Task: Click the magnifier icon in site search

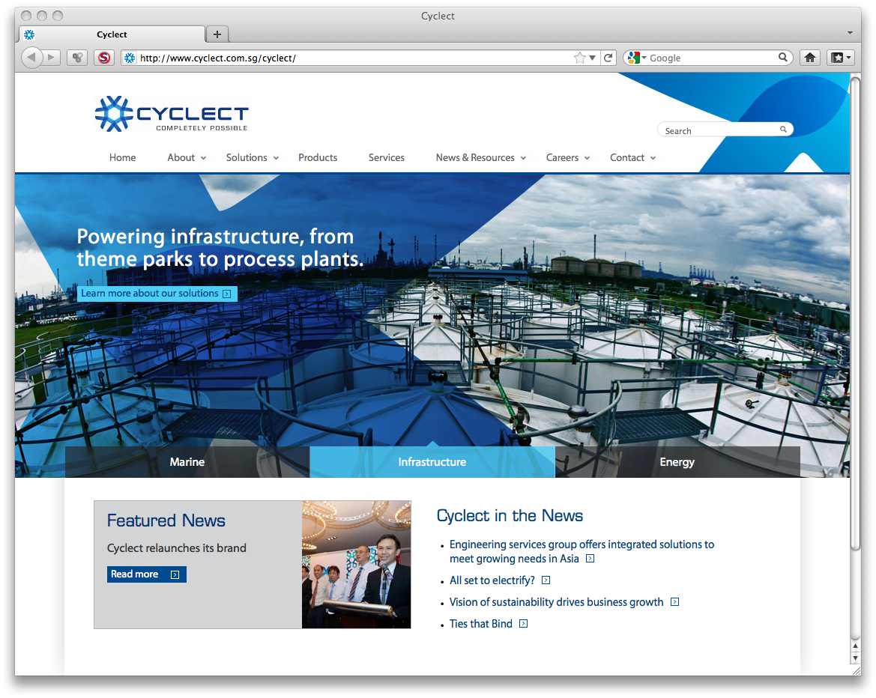Action: tap(783, 130)
